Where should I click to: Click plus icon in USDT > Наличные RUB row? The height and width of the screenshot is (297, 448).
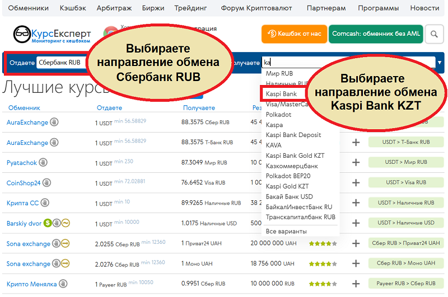tap(356, 203)
